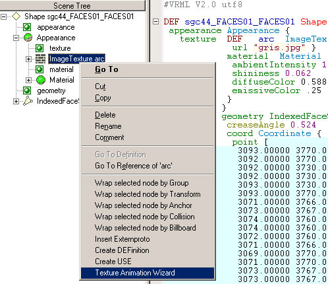328x284 pixels.
Task: Choose 'Cut' in the context menu
Action: (148, 87)
